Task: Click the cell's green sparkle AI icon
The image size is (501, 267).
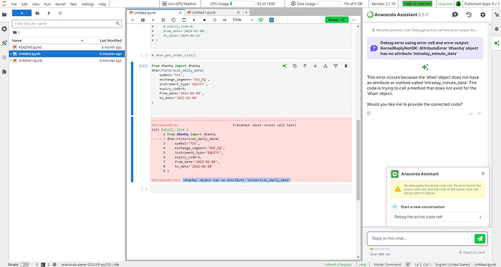Action: click(285, 66)
